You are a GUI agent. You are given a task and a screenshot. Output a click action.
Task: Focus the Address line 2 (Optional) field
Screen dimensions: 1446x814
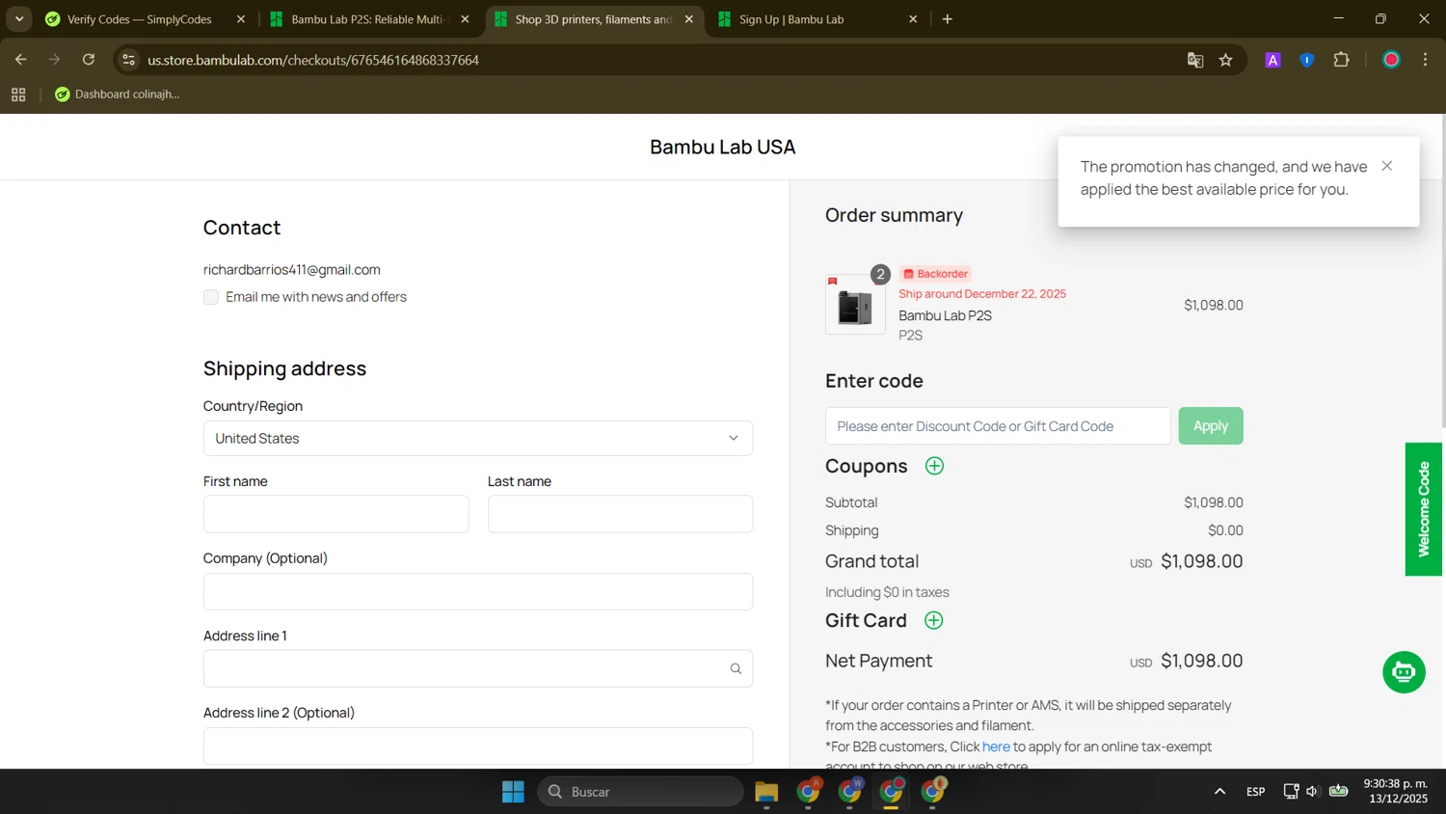tap(477, 746)
